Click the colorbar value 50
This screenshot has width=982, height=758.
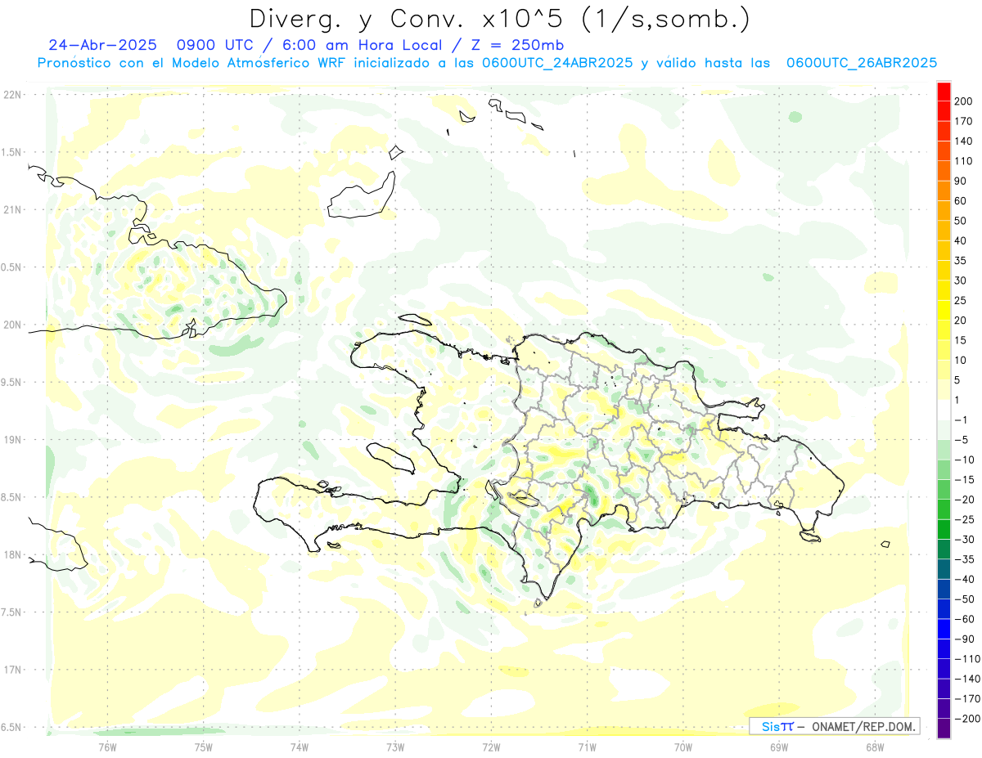(961, 221)
